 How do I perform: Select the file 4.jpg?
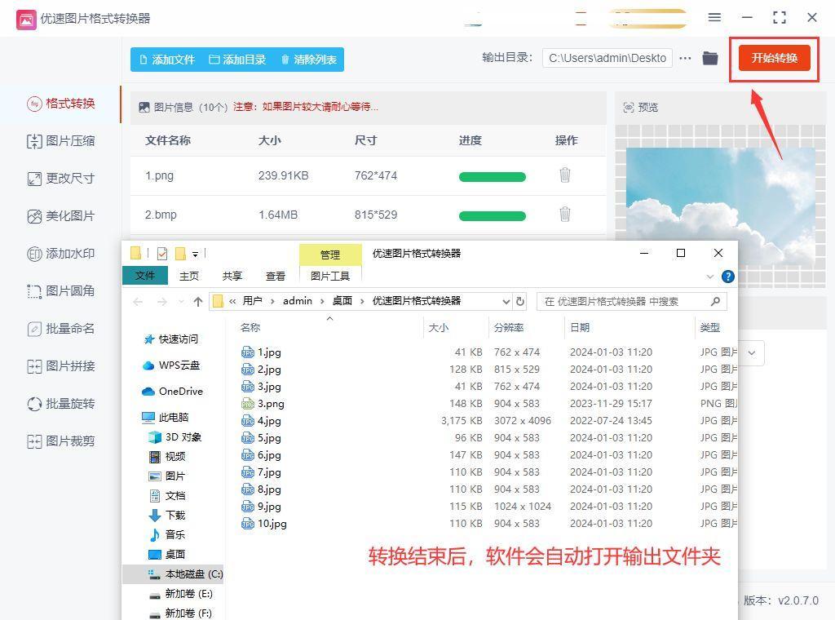point(262,421)
